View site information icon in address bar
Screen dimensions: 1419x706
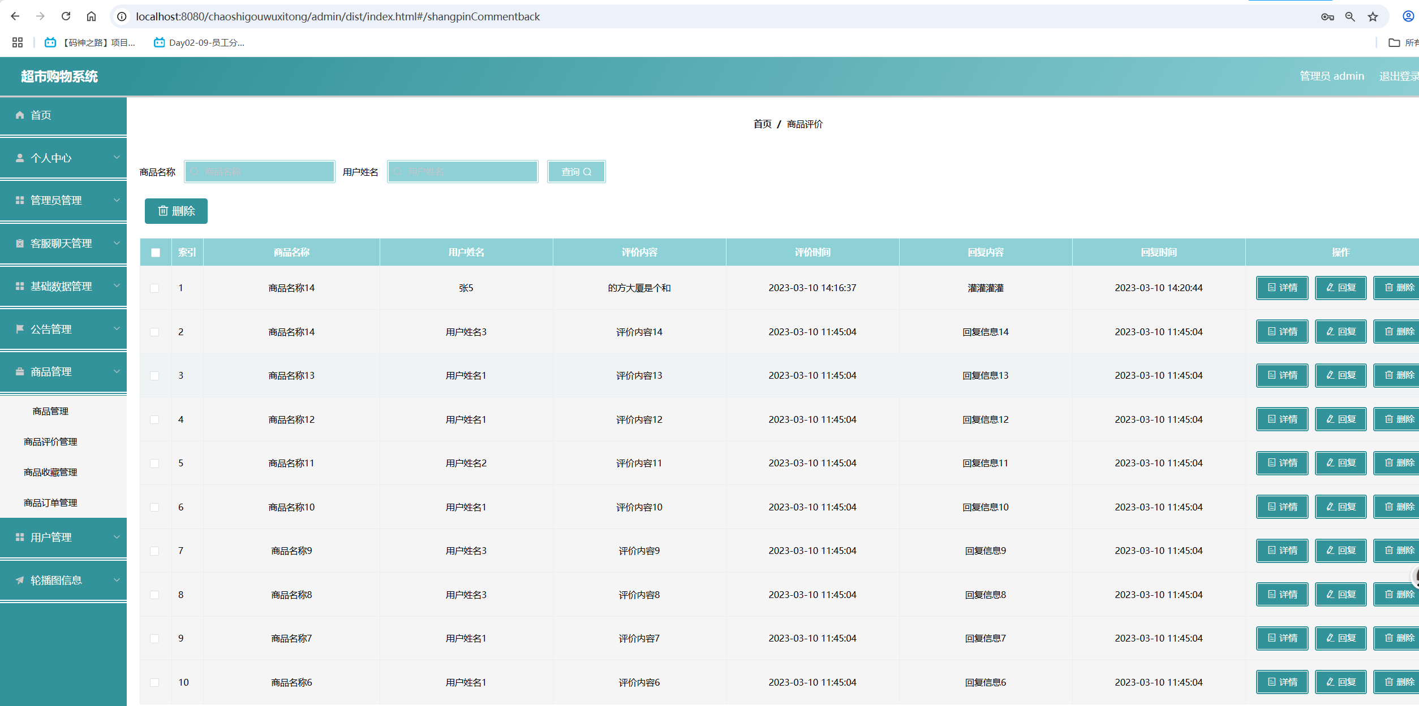[x=122, y=16]
